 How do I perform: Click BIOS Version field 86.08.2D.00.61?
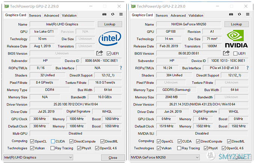point(189,53)
